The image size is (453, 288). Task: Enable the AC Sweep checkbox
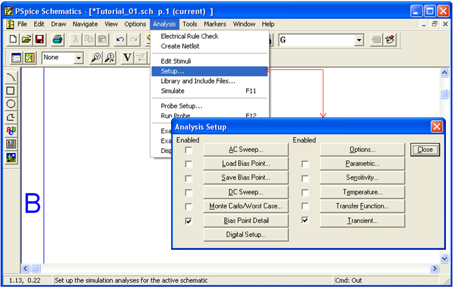[x=189, y=150]
